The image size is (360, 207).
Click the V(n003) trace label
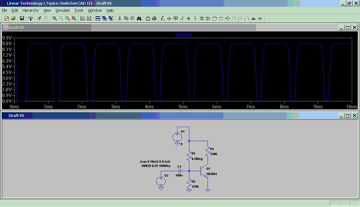pyautogui.click(x=183, y=35)
